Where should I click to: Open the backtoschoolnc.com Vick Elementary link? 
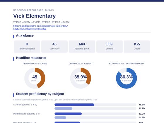click(40, 26)
